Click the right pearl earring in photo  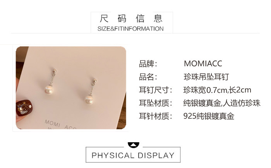(x=91, y=91)
